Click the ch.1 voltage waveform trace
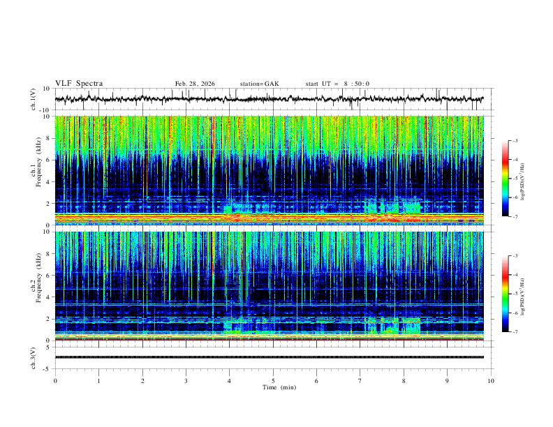553x427 pixels. 269,99
